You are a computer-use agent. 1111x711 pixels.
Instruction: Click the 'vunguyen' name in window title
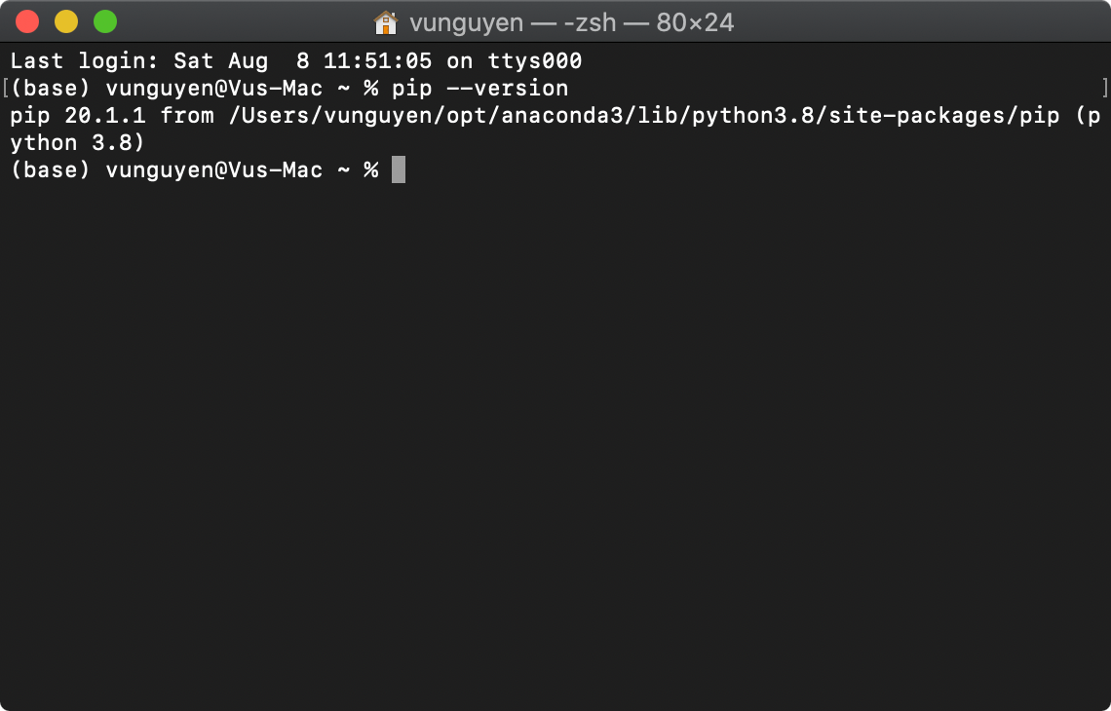[x=466, y=22]
